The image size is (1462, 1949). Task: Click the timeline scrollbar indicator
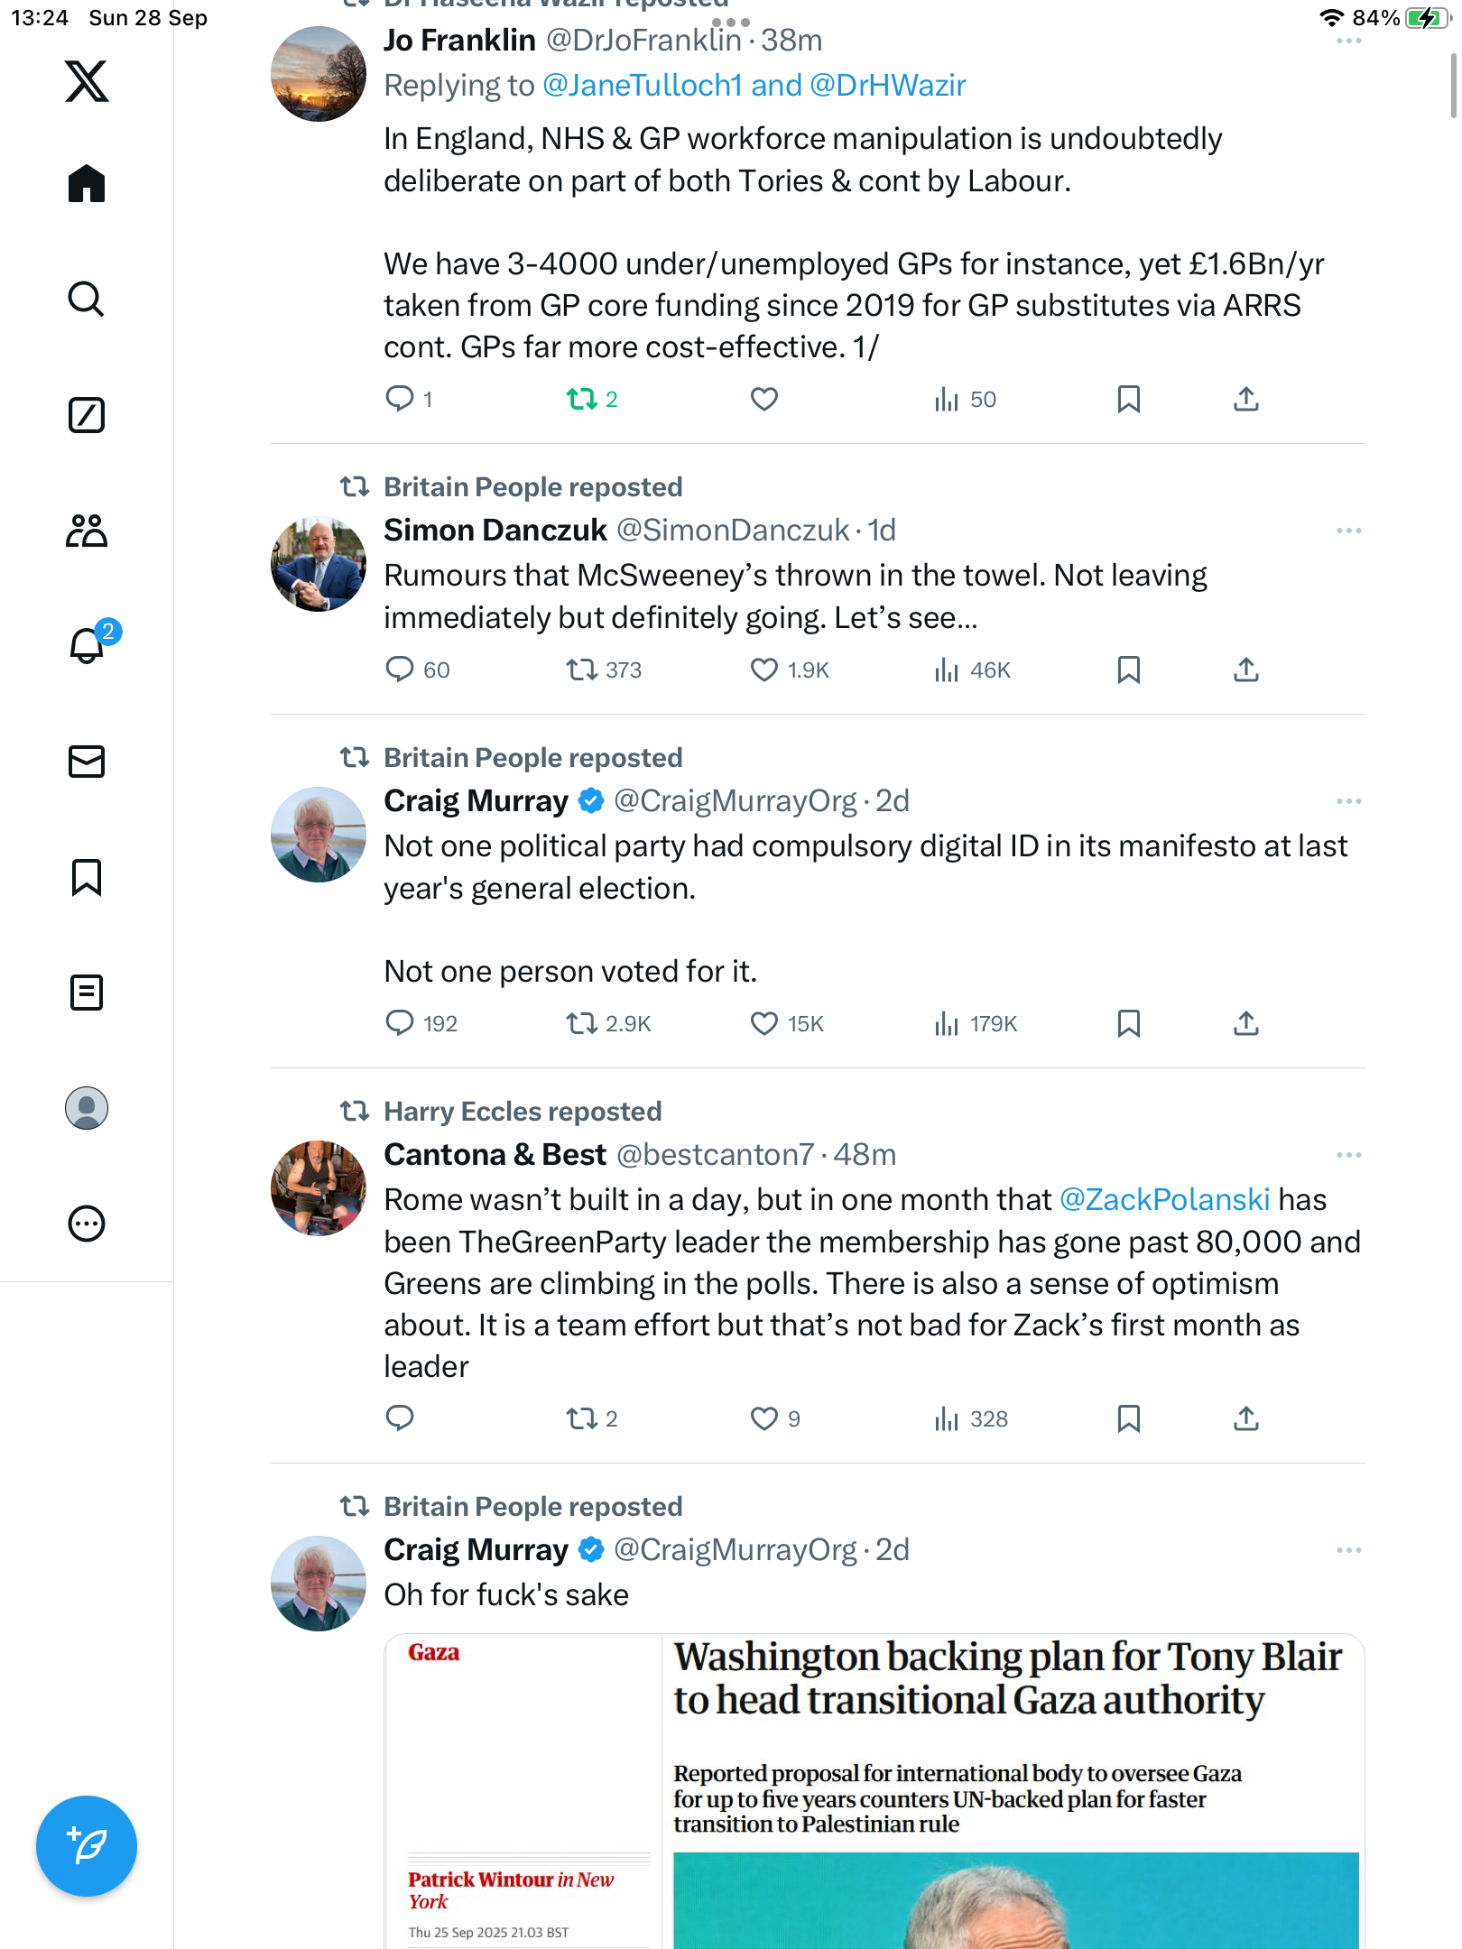pyautogui.click(x=1452, y=86)
